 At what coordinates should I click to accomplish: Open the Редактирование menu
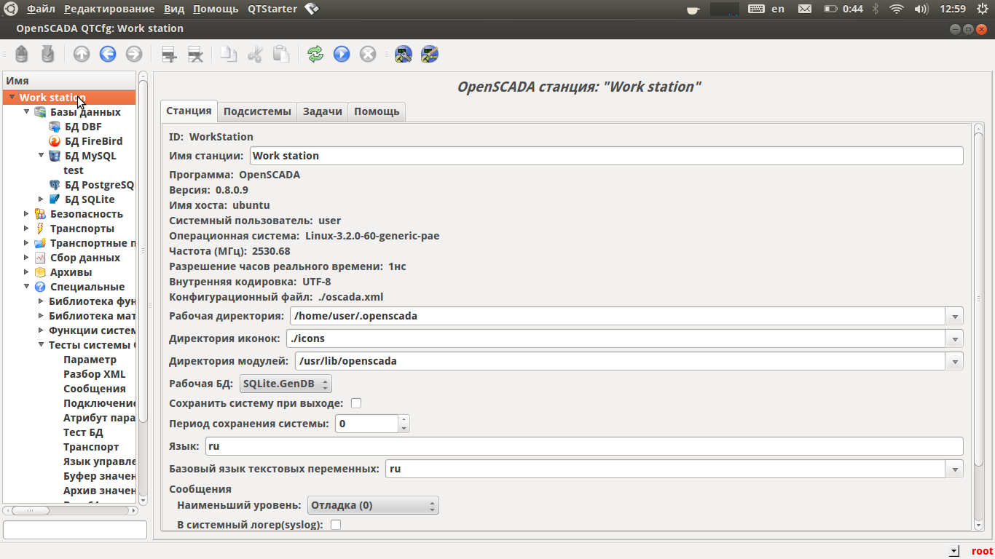[109, 9]
